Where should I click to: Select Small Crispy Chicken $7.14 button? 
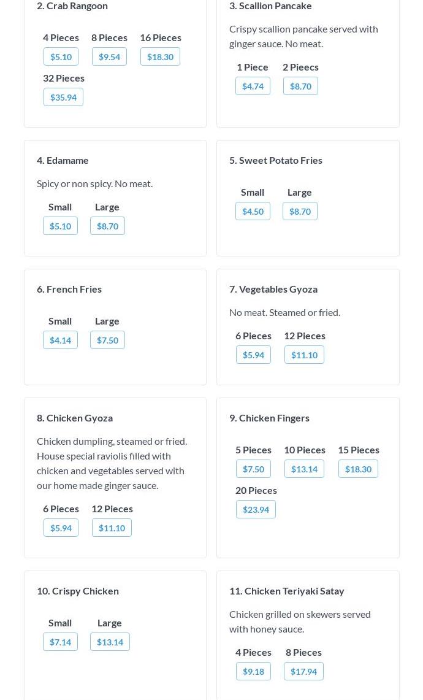(x=60, y=642)
